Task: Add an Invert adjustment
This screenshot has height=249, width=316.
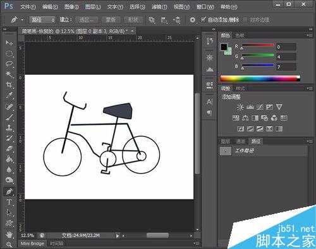Action: point(241,129)
